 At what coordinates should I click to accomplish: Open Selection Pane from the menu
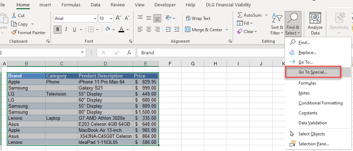[314, 144]
